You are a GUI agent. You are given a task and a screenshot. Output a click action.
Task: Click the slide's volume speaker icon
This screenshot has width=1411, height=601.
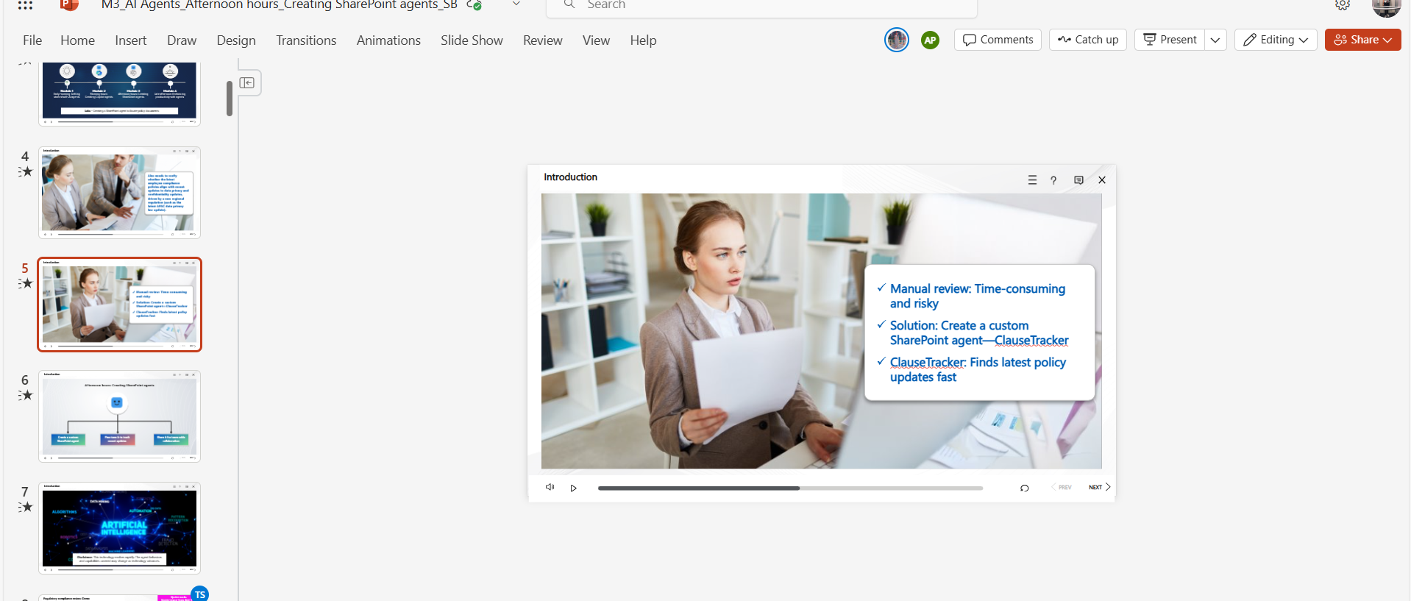550,487
